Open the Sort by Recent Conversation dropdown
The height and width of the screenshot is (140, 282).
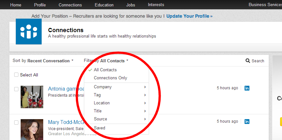pos(43,61)
